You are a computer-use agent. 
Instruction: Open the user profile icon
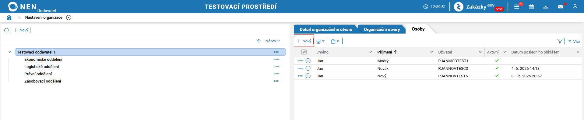575,7
